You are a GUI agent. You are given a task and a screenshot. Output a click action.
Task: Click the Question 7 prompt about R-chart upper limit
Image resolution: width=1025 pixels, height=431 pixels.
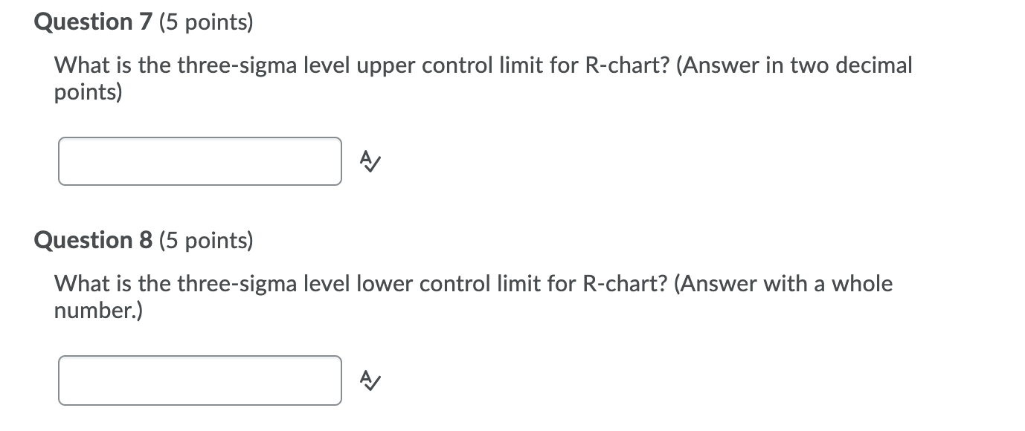coord(482,65)
